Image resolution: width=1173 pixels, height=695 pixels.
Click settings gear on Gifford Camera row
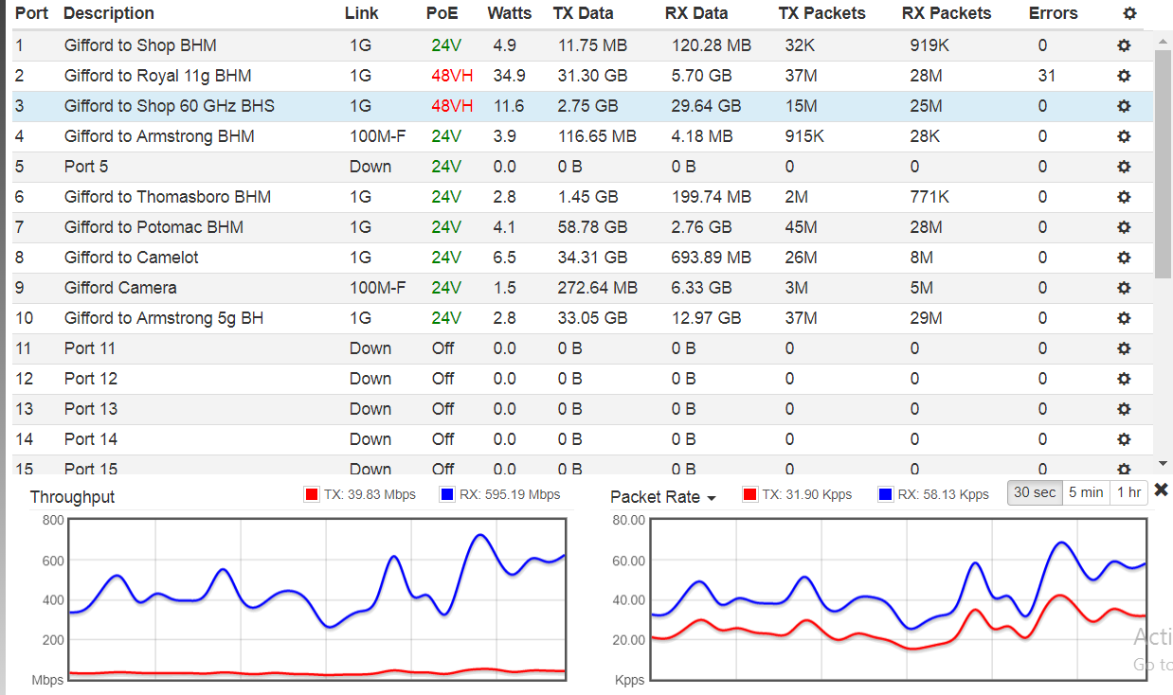[1124, 288]
